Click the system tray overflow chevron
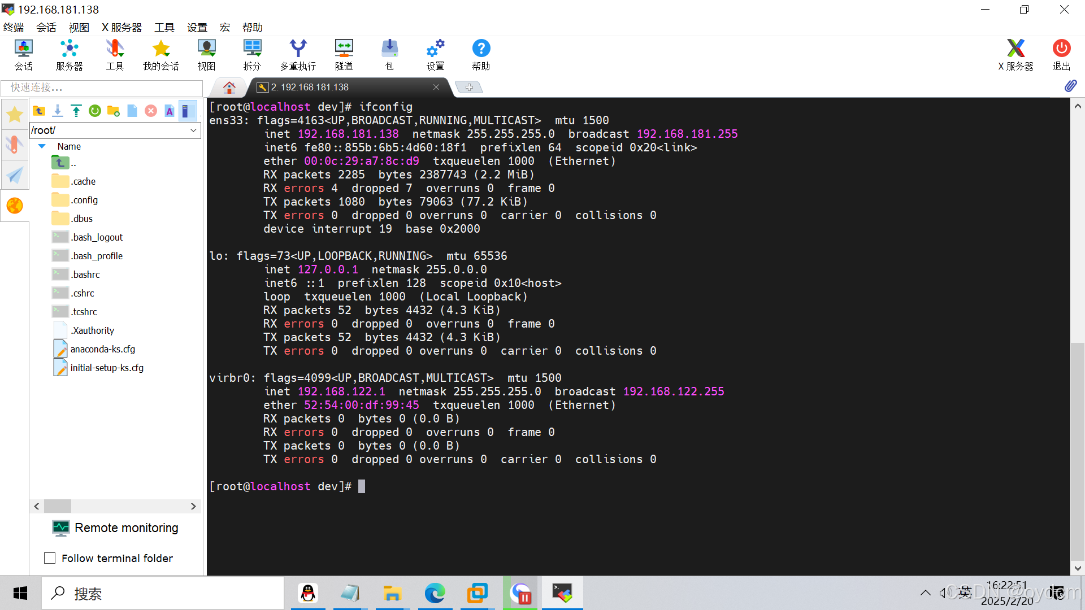The width and height of the screenshot is (1085, 610). click(925, 593)
